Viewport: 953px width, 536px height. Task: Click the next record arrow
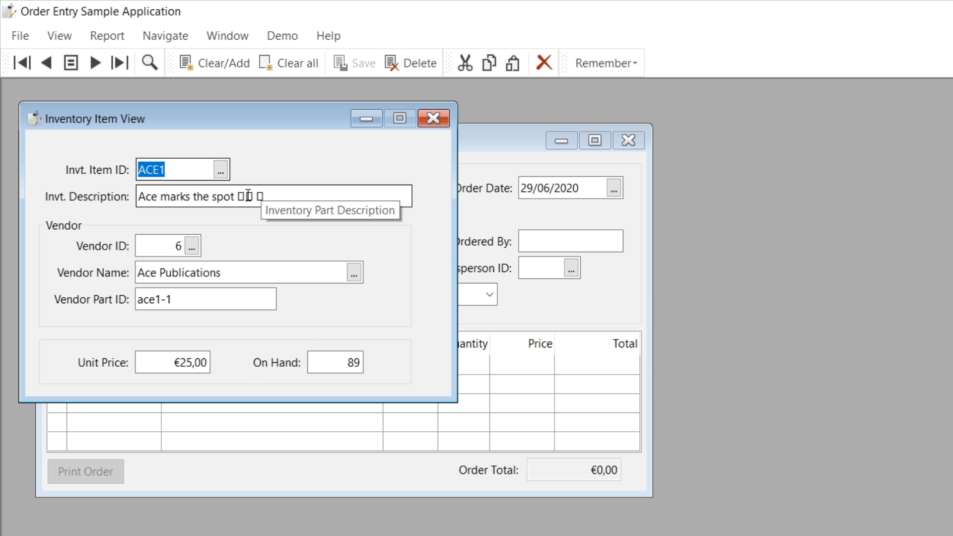95,63
